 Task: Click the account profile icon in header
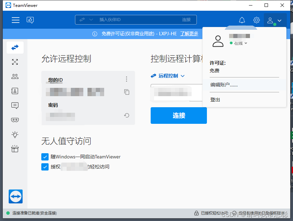[x=270, y=20]
